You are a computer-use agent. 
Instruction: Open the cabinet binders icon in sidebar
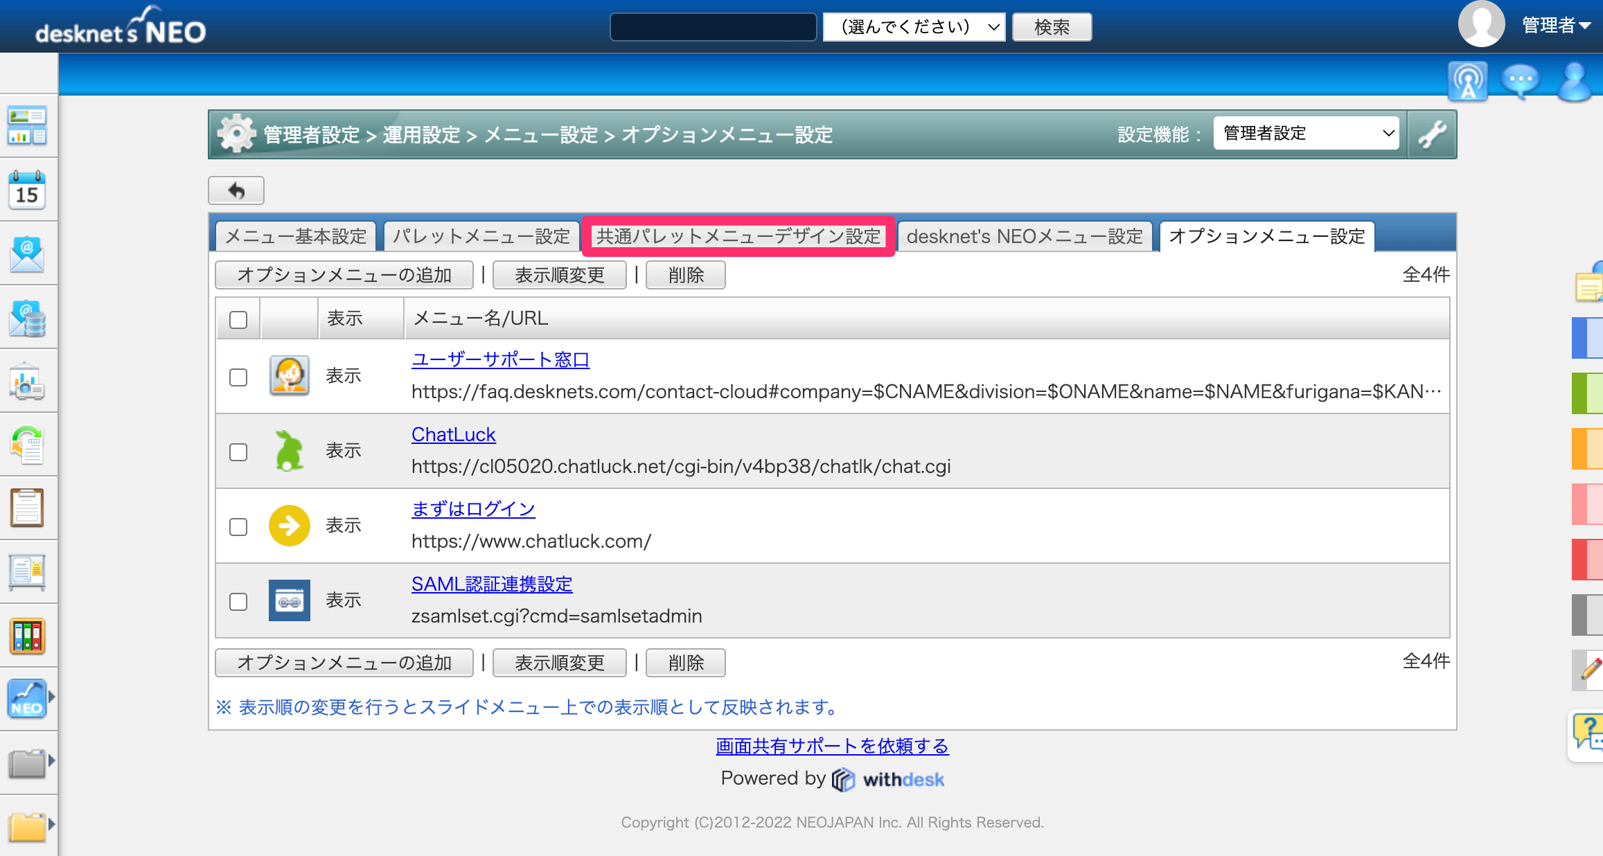(27, 636)
